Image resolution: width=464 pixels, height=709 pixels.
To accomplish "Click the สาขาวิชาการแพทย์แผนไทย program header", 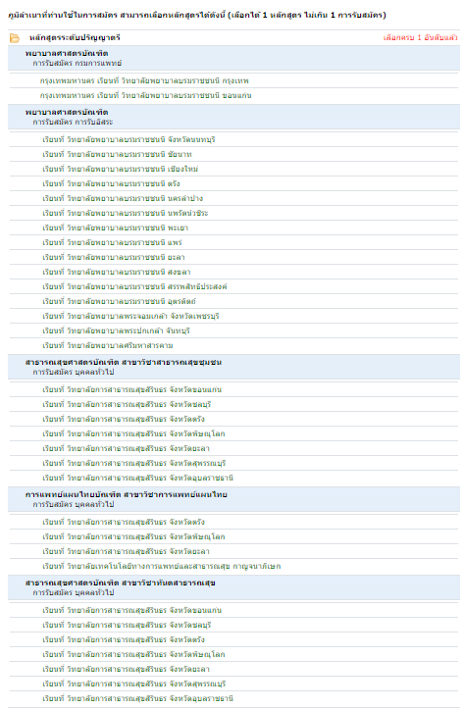I will (x=127, y=494).
